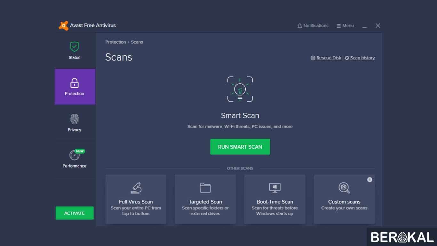Screen dimensions: 437x246
Task: Open the hamburger Menu
Action: [345, 26]
